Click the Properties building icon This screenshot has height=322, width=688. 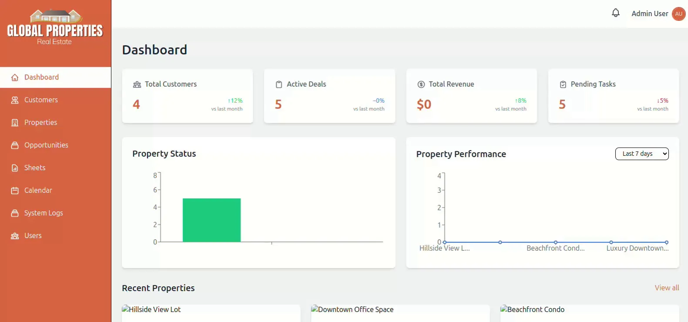pyautogui.click(x=15, y=123)
